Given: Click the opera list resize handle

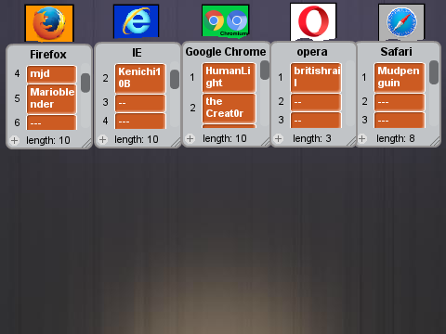Looking at the screenshot, I should (351, 142).
